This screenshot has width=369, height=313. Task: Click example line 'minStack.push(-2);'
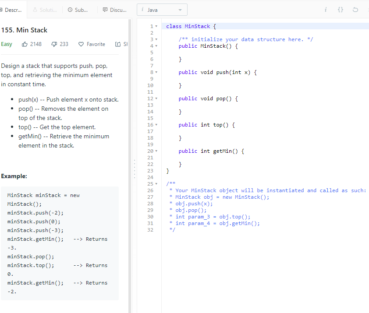coord(35,213)
